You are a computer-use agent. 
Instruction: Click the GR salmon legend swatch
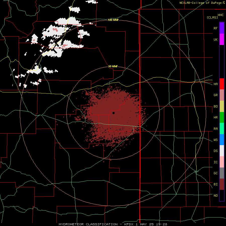point(222,95)
